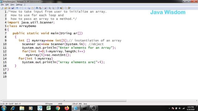This screenshot has height=111, width=198.
Task: Click the Cut toolbar icon
Action: pyautogui.click(x=25, y=8)
